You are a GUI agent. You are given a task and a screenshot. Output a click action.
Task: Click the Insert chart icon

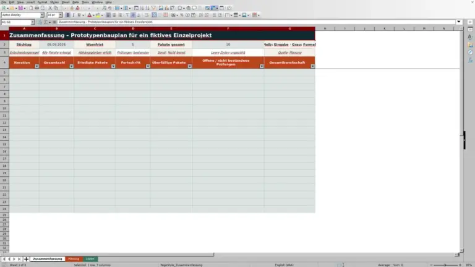click(166, 8)
